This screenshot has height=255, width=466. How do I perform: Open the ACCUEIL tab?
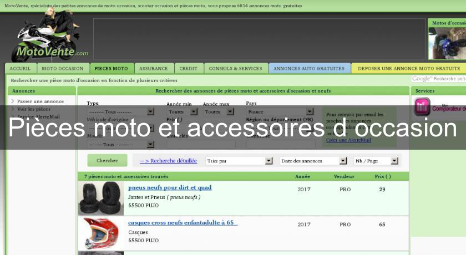(20, 69)
